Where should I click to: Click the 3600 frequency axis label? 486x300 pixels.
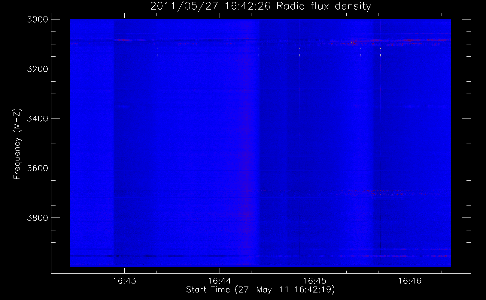click(x=38, y=168)
